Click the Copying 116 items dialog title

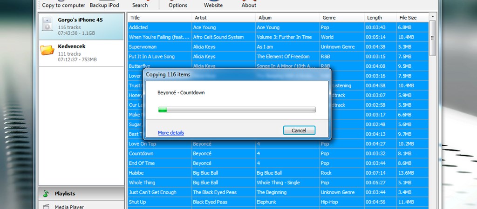coord(168,74)
